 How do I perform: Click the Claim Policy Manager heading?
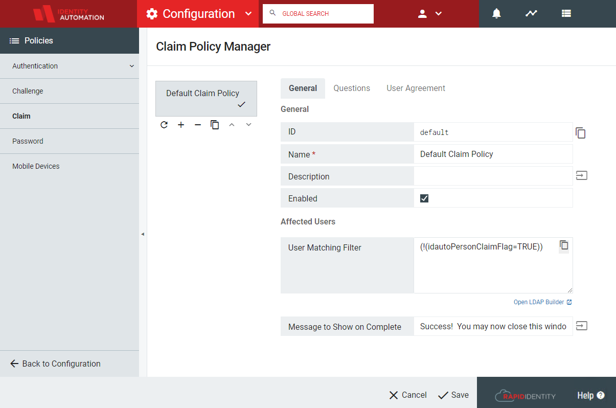click(x=213, y=47)
